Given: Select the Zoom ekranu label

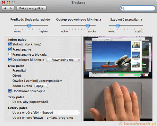Looking at the screenshot, I should coord(22,86).
